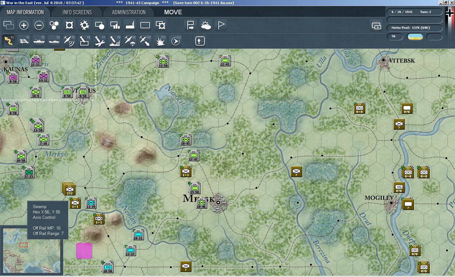Select the 15-50 panzer unit near Minsk

[194, 188]
